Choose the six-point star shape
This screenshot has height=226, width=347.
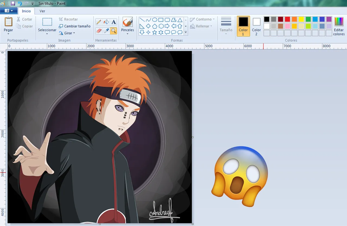[161, 32]
